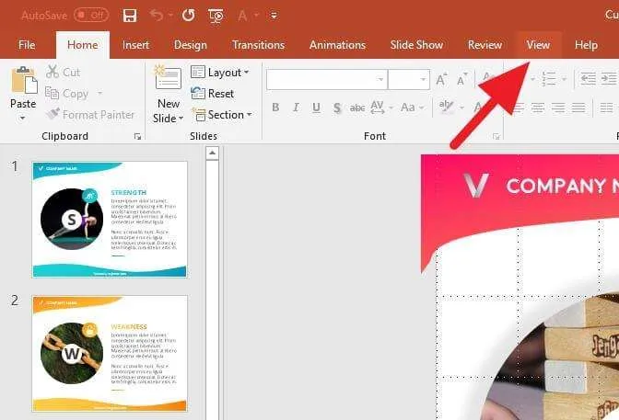The width and height of the screenshot is (619, 420).
Task: Expand the Copy dropdown arrow
Action: coord(99,94)
